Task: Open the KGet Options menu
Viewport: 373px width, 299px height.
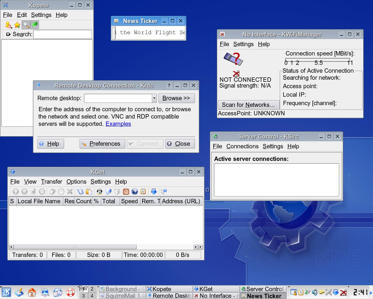Action: pyautogui.click(x=76, y=182)
